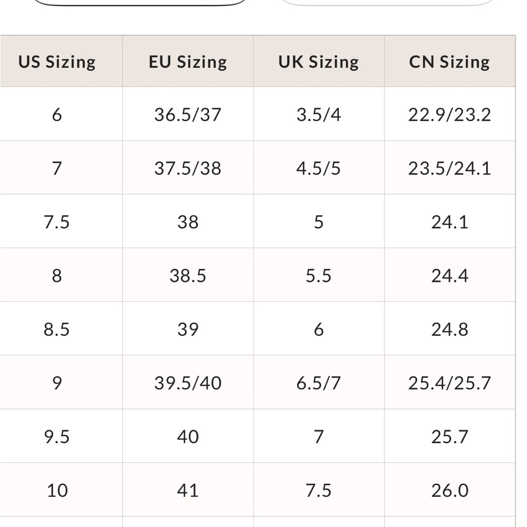Click CN size 24.4 cell
The width and height of the screenshot is (527, 527).
[x=450, y=275]
